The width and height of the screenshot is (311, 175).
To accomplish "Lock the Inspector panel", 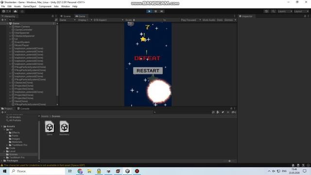I will [x=305, y=16].
